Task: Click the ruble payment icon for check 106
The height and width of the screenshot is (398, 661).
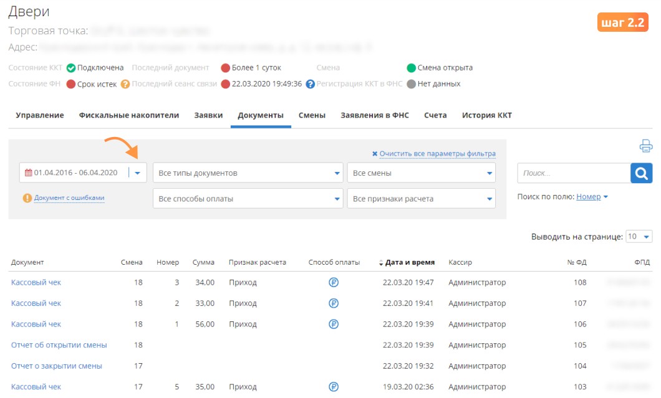Action: pos(334,324)
